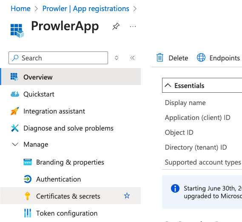Click the magnifier icon in Search

point(15,58)
